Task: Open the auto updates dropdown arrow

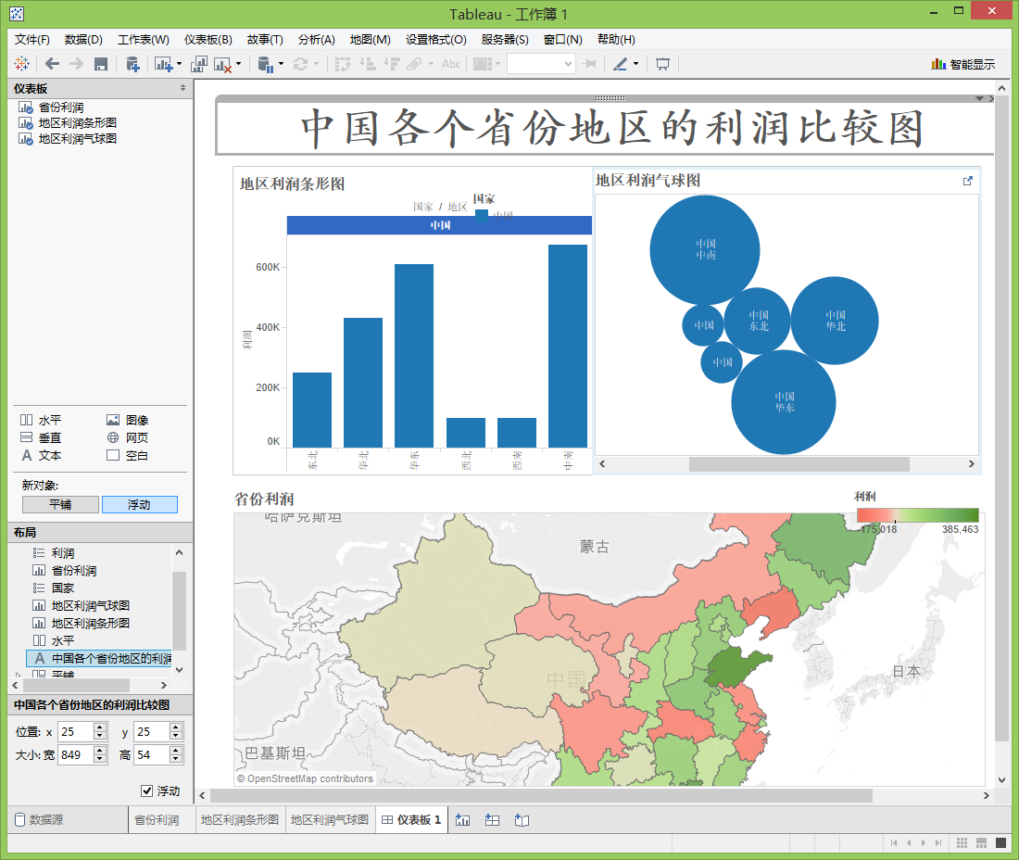Action: point(281,64)
